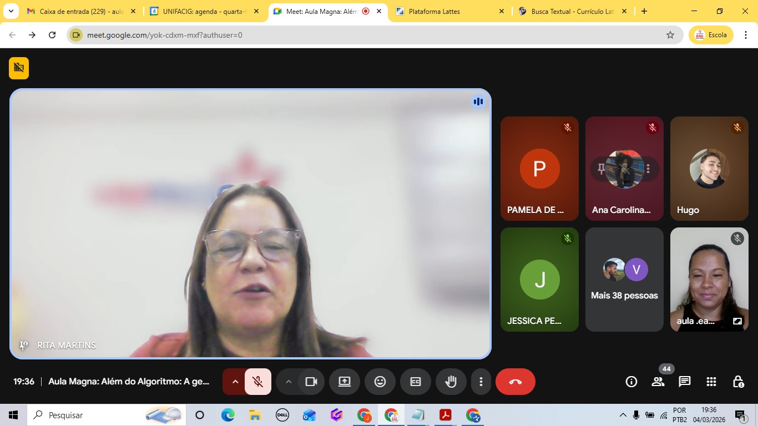This screenshot has height=426, width=758.
Task: Unmute the microphone
Action: point(257,382)
